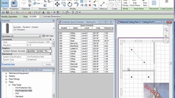Viewport: 175px width, 98px height.
Task: Close the Project Browser panel
Action: pyautogui.click(x=54, y=70)
